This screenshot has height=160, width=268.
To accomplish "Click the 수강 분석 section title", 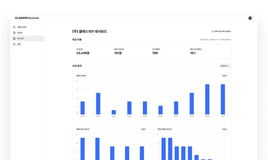I will [x=77, y=66].
